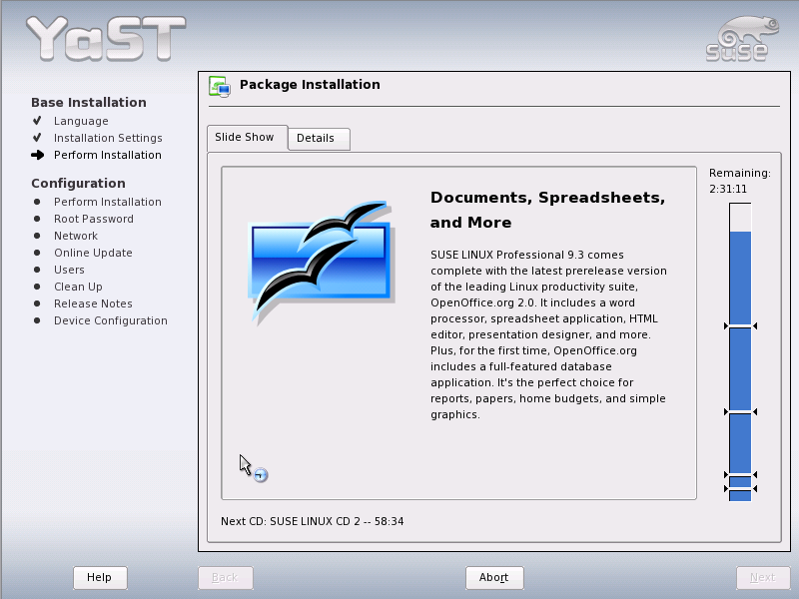Click the bullet next to Root Password
The image size is (799, 599).
point(37,219)
